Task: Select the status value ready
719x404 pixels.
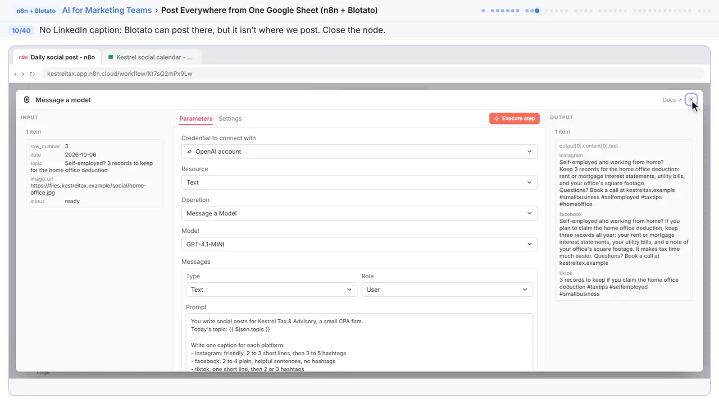Action: (x=72, y=201)
